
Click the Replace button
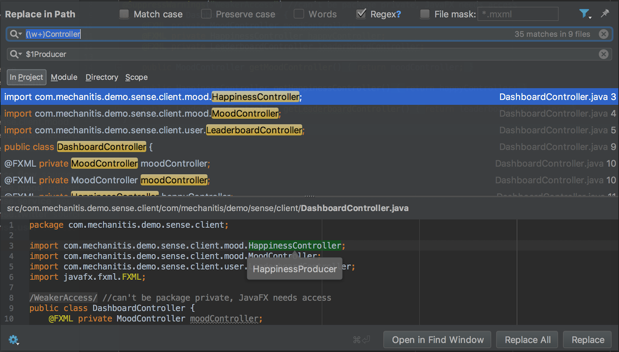tap(588, 340)
